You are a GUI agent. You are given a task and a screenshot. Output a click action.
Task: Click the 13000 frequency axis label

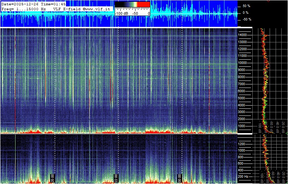coord(242,42)
